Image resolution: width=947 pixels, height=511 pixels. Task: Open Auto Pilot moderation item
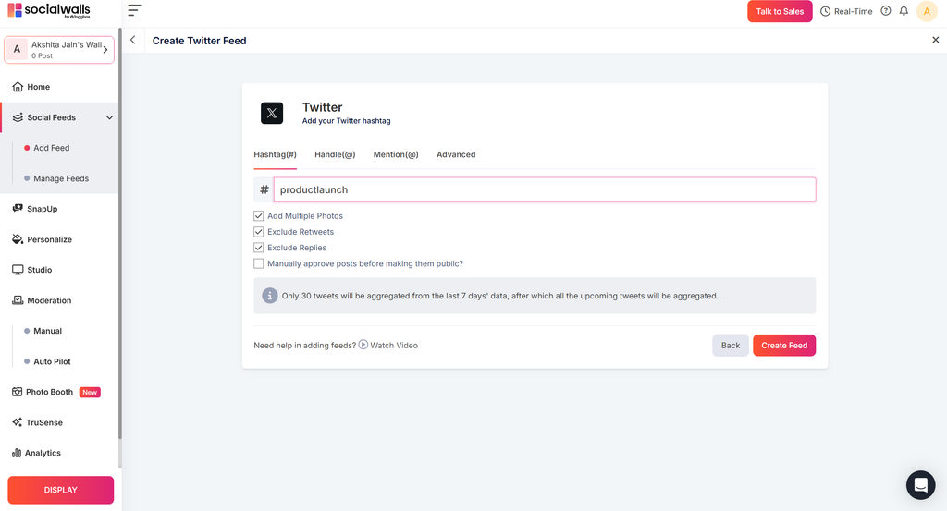tap(52, 361)
